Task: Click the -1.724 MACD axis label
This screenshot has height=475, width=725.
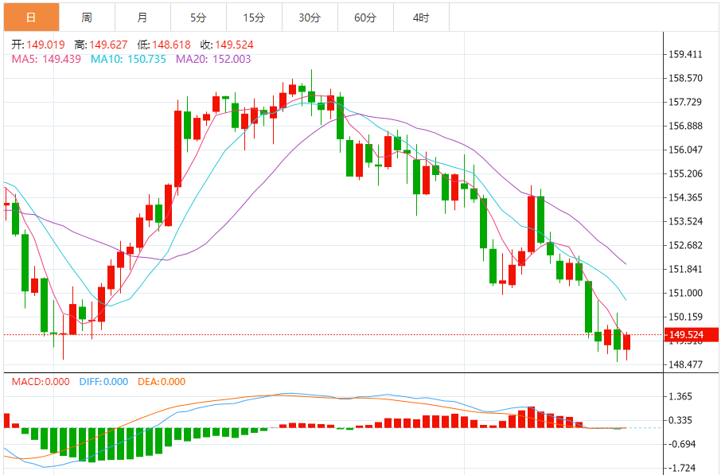Action: click(x=682, y=468)
